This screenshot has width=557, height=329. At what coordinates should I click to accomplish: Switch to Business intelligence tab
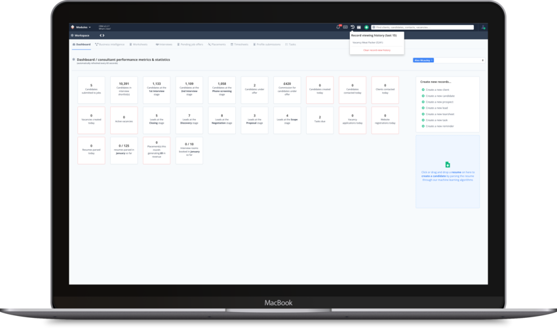[110, 44]
